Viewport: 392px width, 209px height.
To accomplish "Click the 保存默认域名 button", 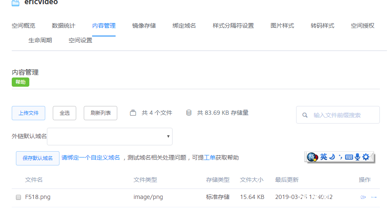I will pos(38,158).
